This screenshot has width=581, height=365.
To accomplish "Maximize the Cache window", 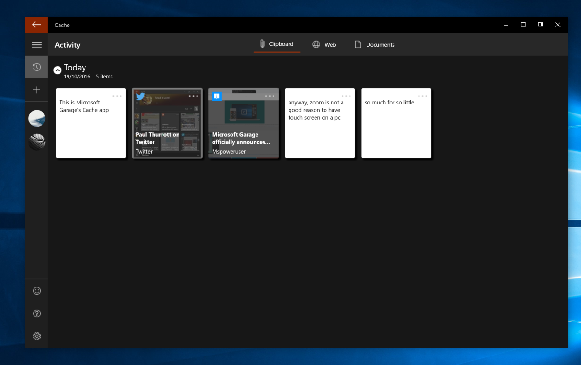I will (523, 25).
